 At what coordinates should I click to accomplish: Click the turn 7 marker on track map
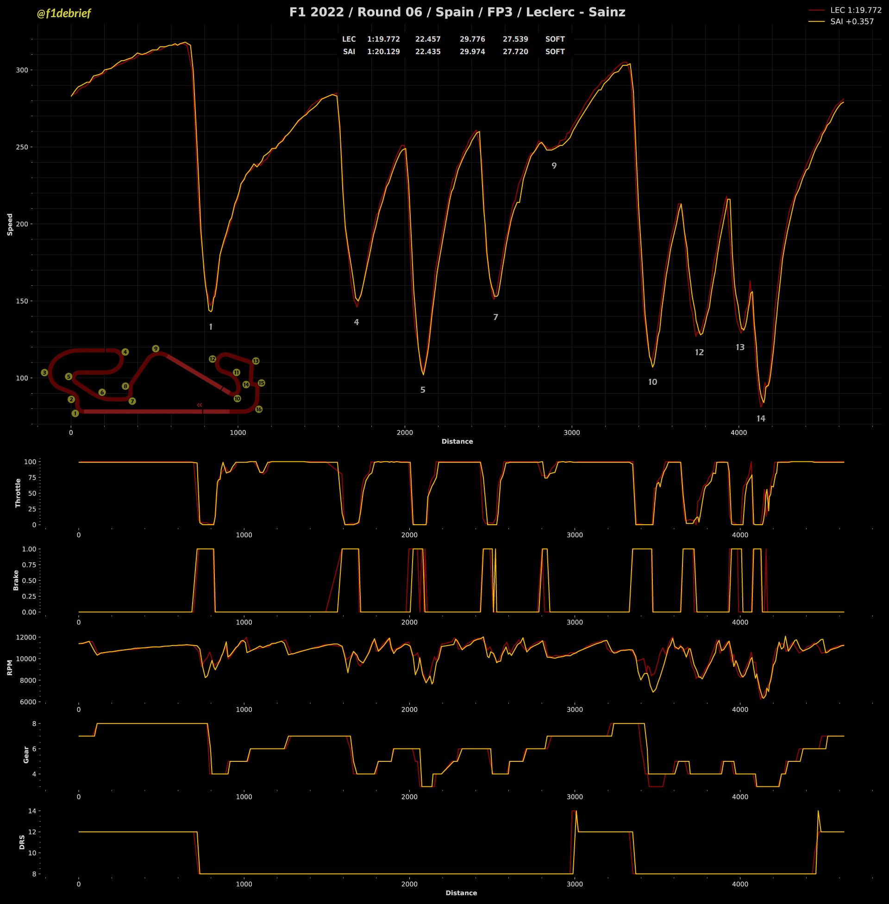132,401
